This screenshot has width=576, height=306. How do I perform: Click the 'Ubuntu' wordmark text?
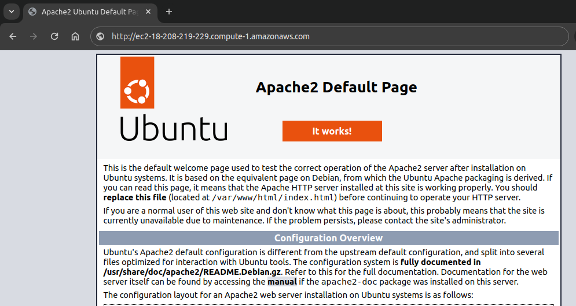click(x=174, y=128)
